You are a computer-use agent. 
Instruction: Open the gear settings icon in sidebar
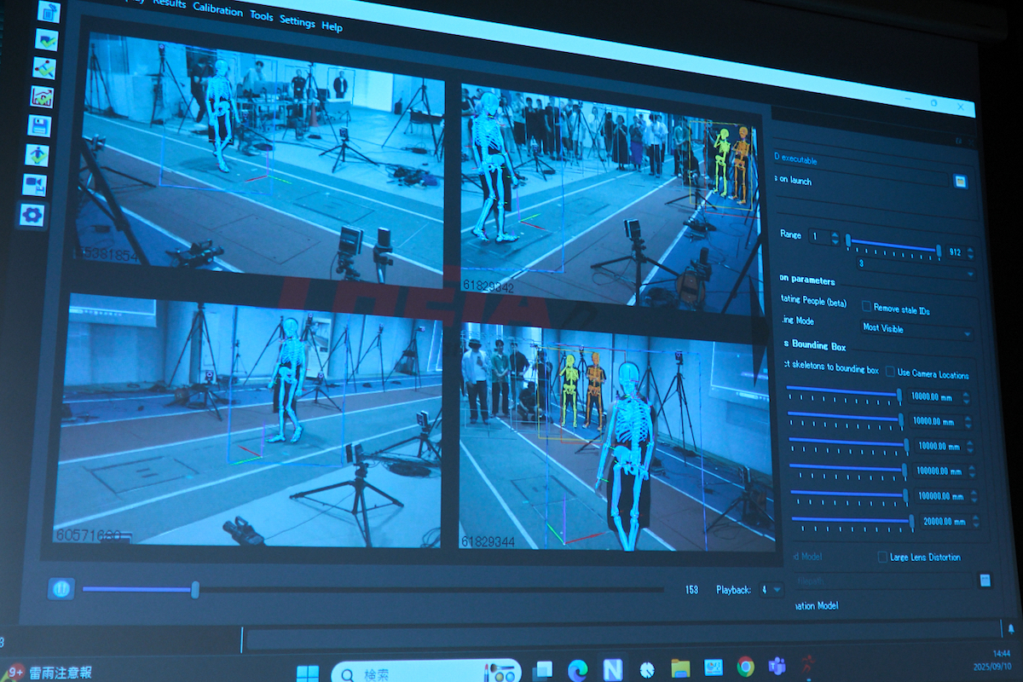click(x=32, y=215)
